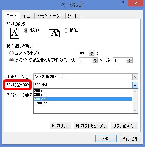Increase the 横 page count spinner
This screenshot has height=147, width=145.
point(95,59)
